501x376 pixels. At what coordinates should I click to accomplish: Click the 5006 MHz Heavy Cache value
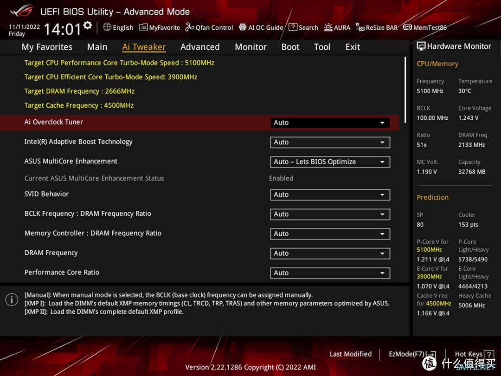coord(472,305)
